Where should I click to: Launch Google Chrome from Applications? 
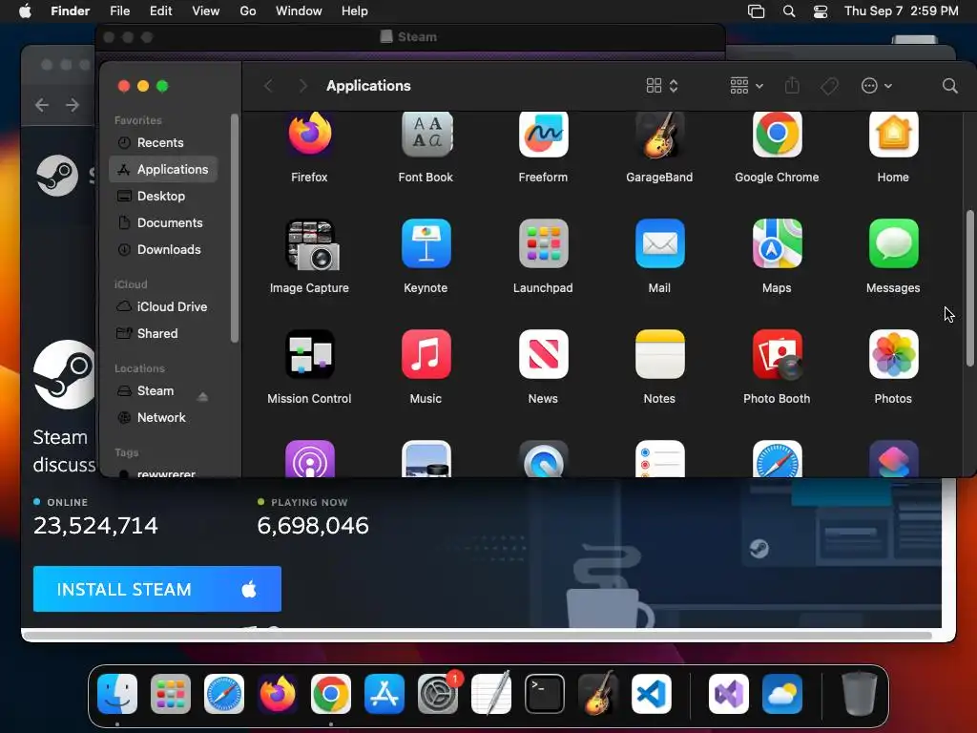coord(777,134)
